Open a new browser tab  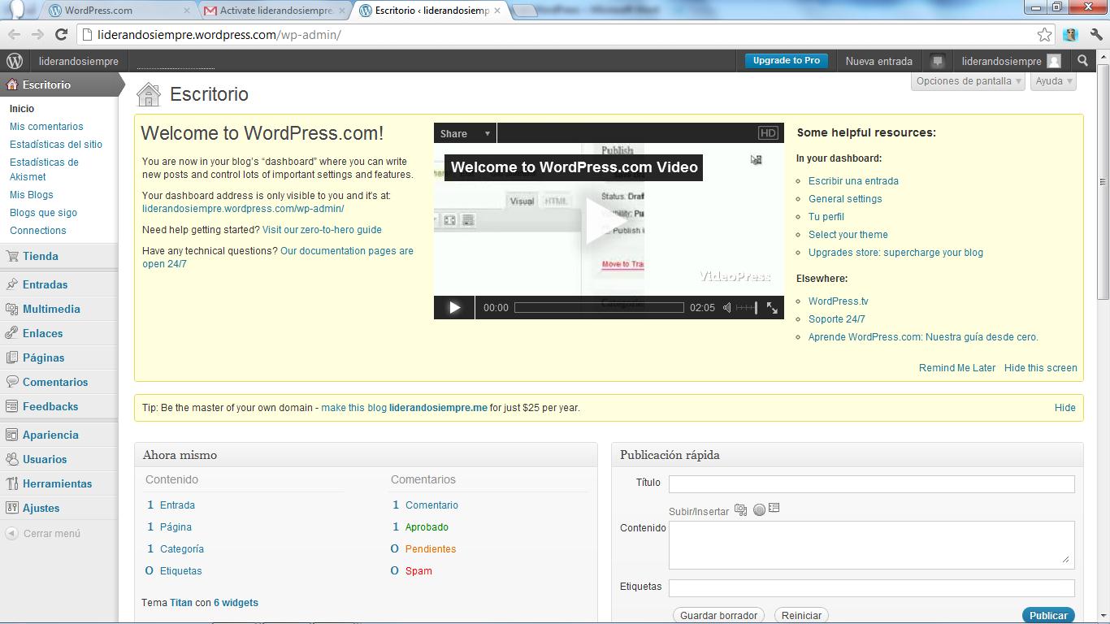pyautogui.click(x=525, y=11)
